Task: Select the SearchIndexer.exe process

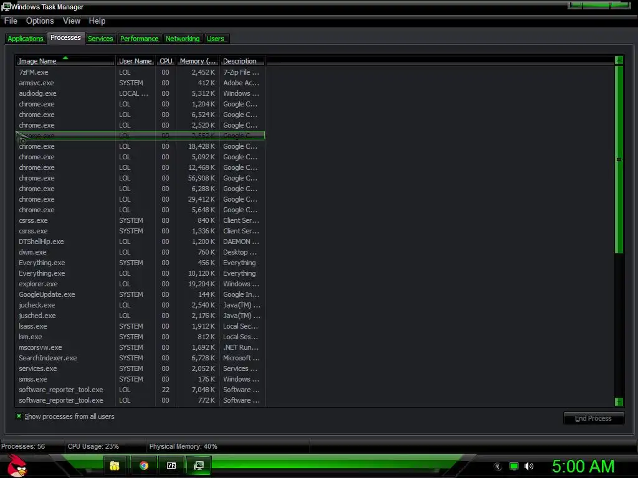Action: (140, 358)
